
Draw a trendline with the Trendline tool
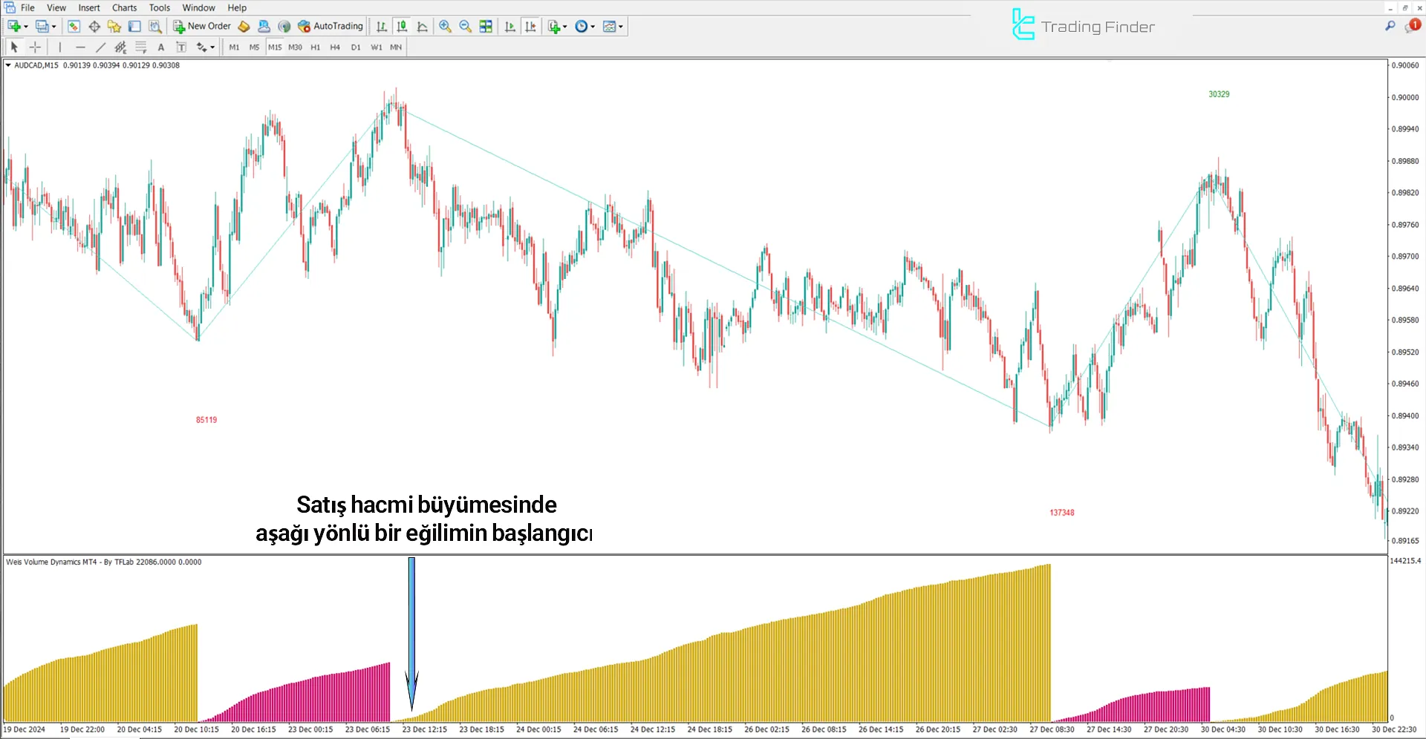(x=100, y=47)
